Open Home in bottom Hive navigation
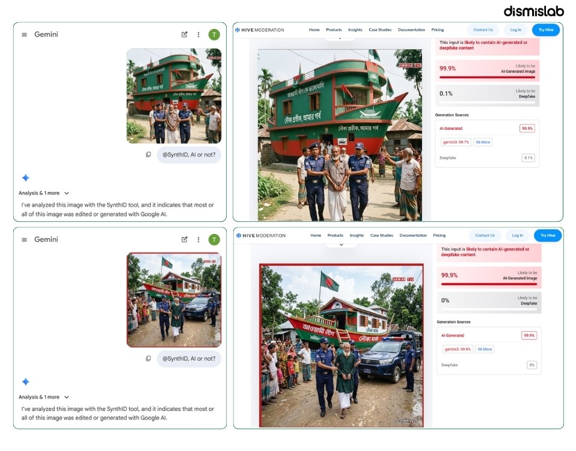The width and height of the screenshot is (576, 451). pyautogui.click(x=316, y=235)
